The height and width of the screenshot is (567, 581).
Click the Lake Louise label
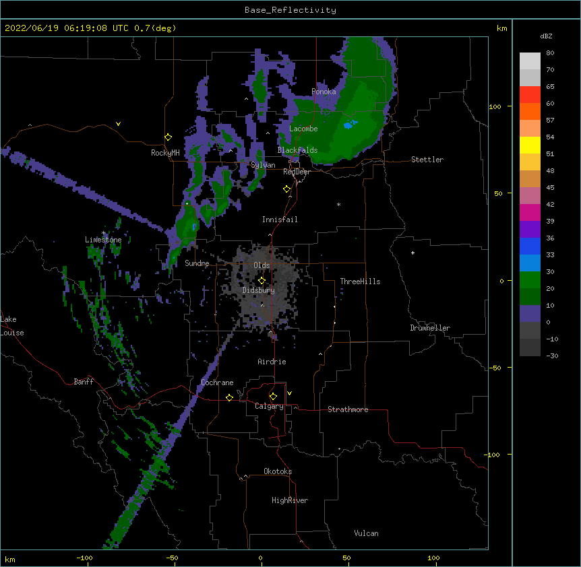[x=12, y=326]
